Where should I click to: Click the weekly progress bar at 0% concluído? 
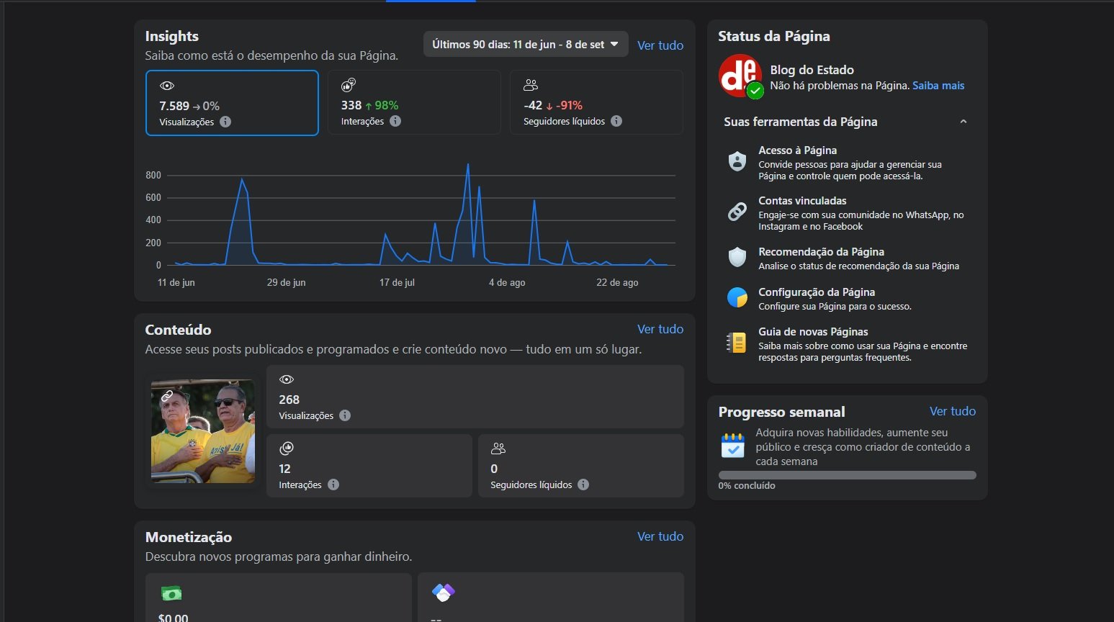tap(847, 475)
